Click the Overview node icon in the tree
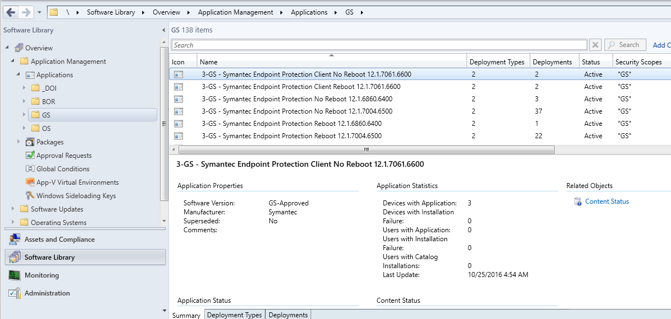The image size is (671, 319). (19, 48)
